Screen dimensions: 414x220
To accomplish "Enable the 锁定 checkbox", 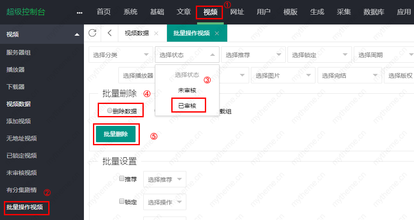I will (122, 201).
